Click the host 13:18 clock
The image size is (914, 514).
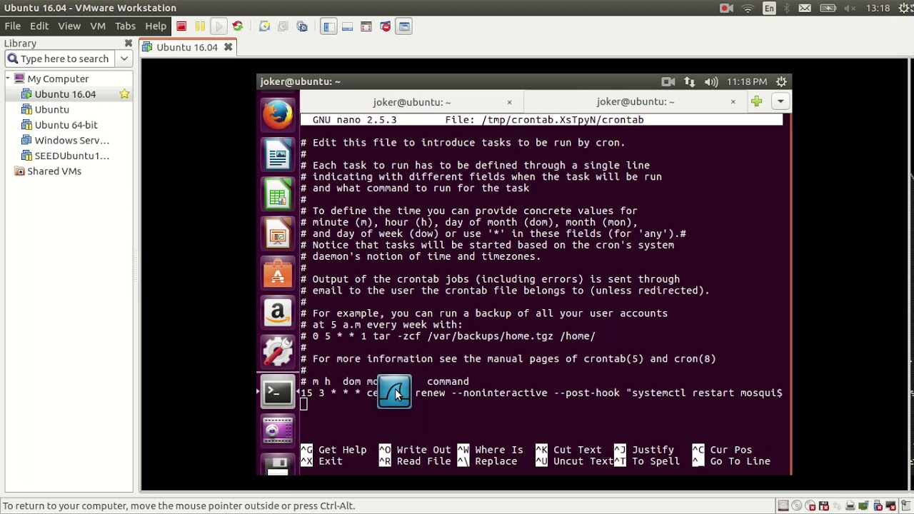[878, 9]
